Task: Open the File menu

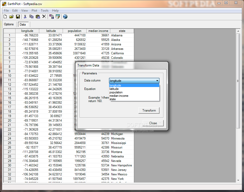Action: click(6, 11)
